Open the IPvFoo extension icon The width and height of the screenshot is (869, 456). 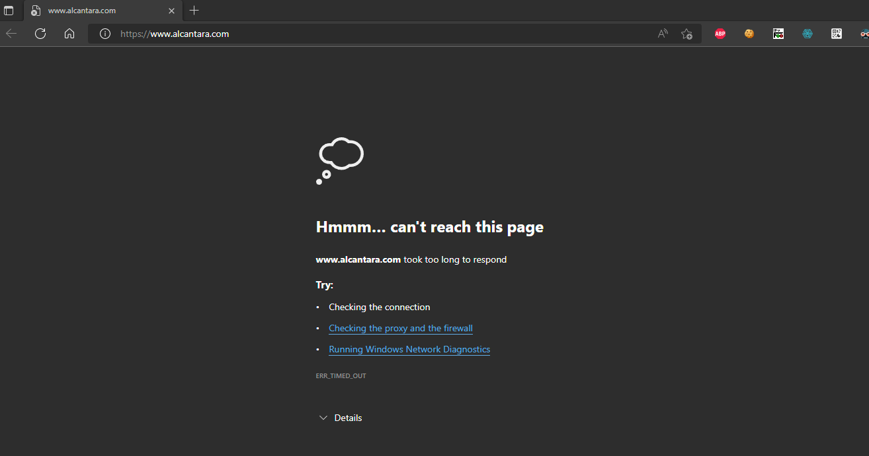778,34
